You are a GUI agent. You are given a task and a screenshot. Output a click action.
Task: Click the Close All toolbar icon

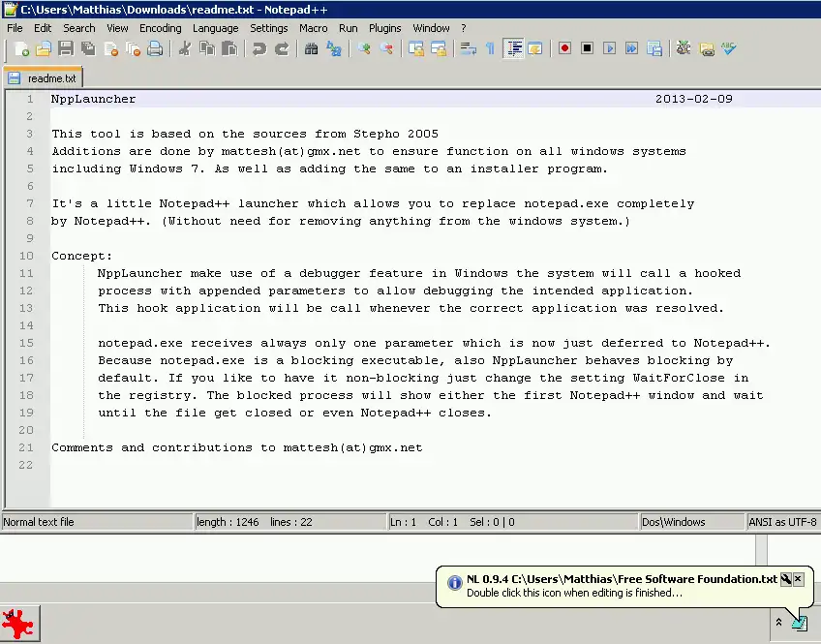[133, 48]
